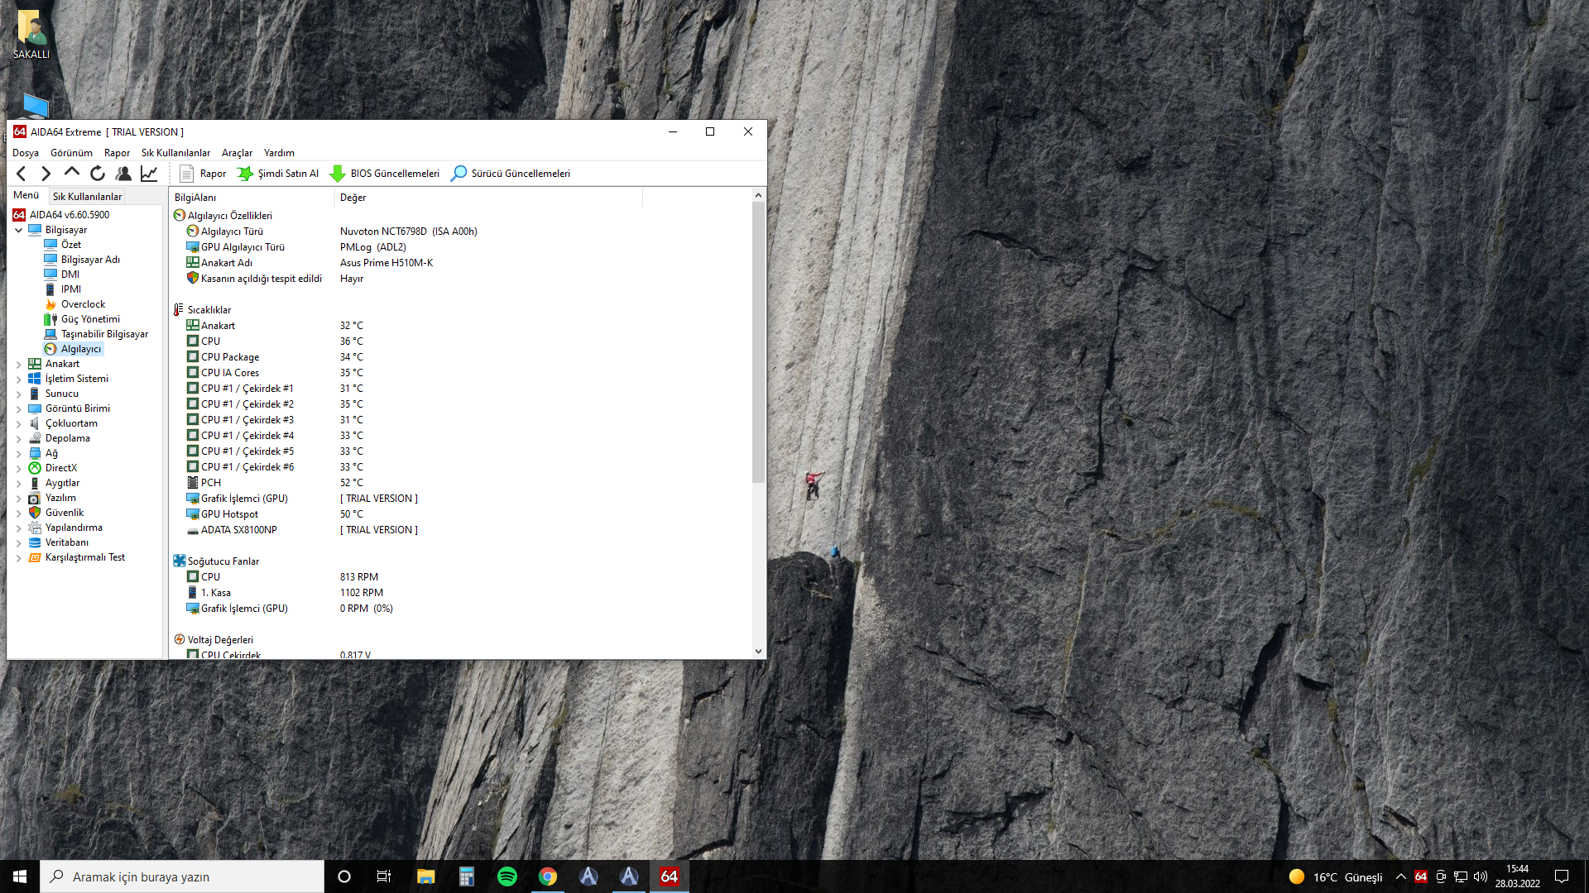This screenshot has height=893, width=1589.
Task: Click the 1. Kasa fan row
Action: click(x=460, y=593)
